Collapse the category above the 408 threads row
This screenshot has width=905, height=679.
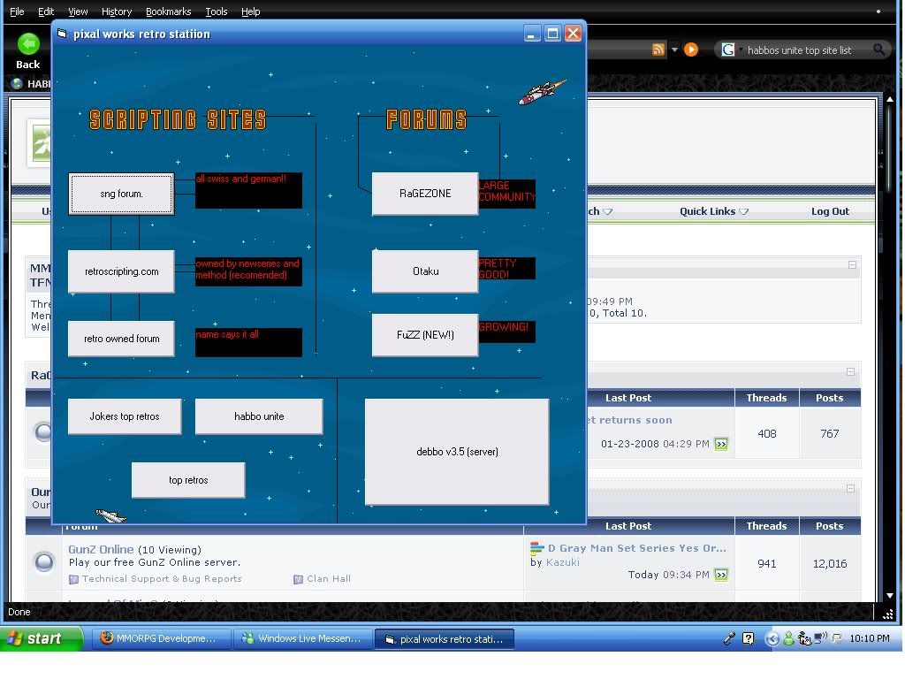pyautogui.click(x=851, y=372)
